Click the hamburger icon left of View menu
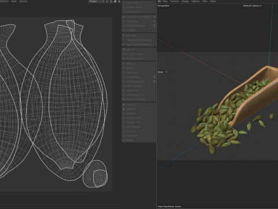 point(159,1)
